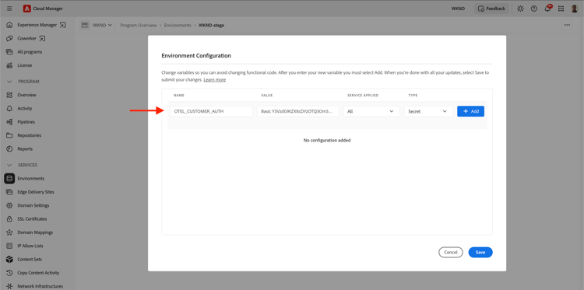The height and width of the screenshot is (290, 584).
Task: Open the hamburger navigation menu
Action: (9, 9)
